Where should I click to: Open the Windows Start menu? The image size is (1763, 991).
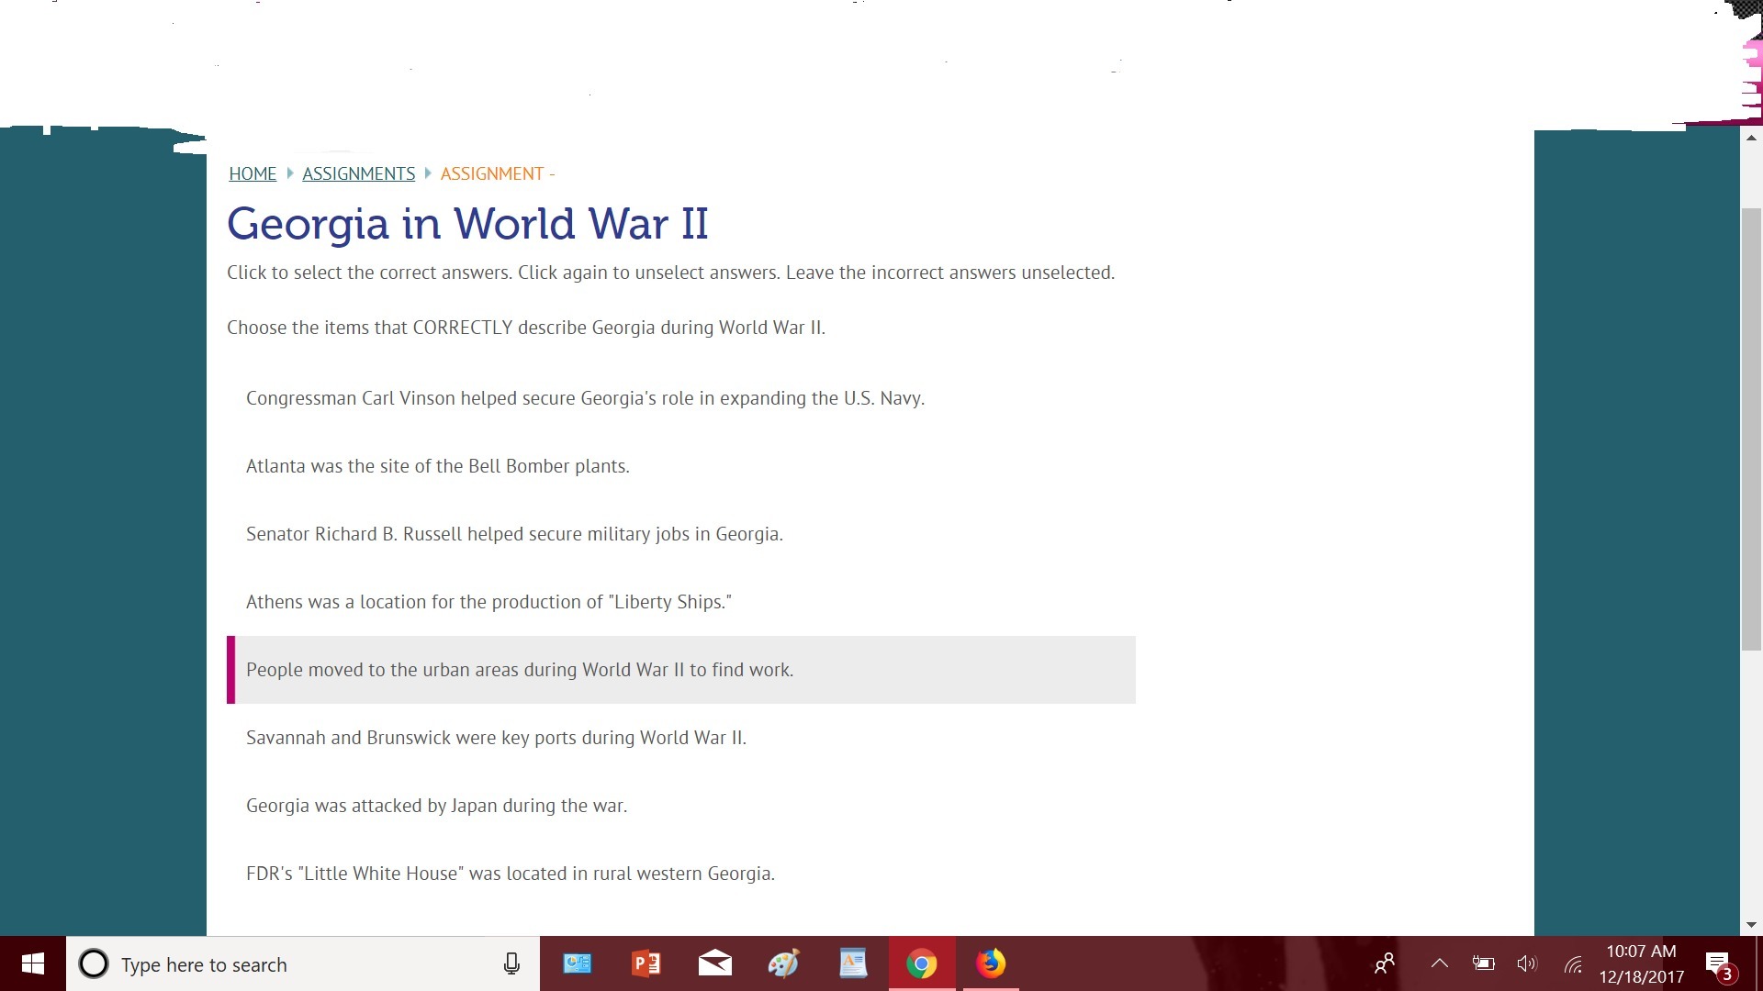(x=33, y=963)
